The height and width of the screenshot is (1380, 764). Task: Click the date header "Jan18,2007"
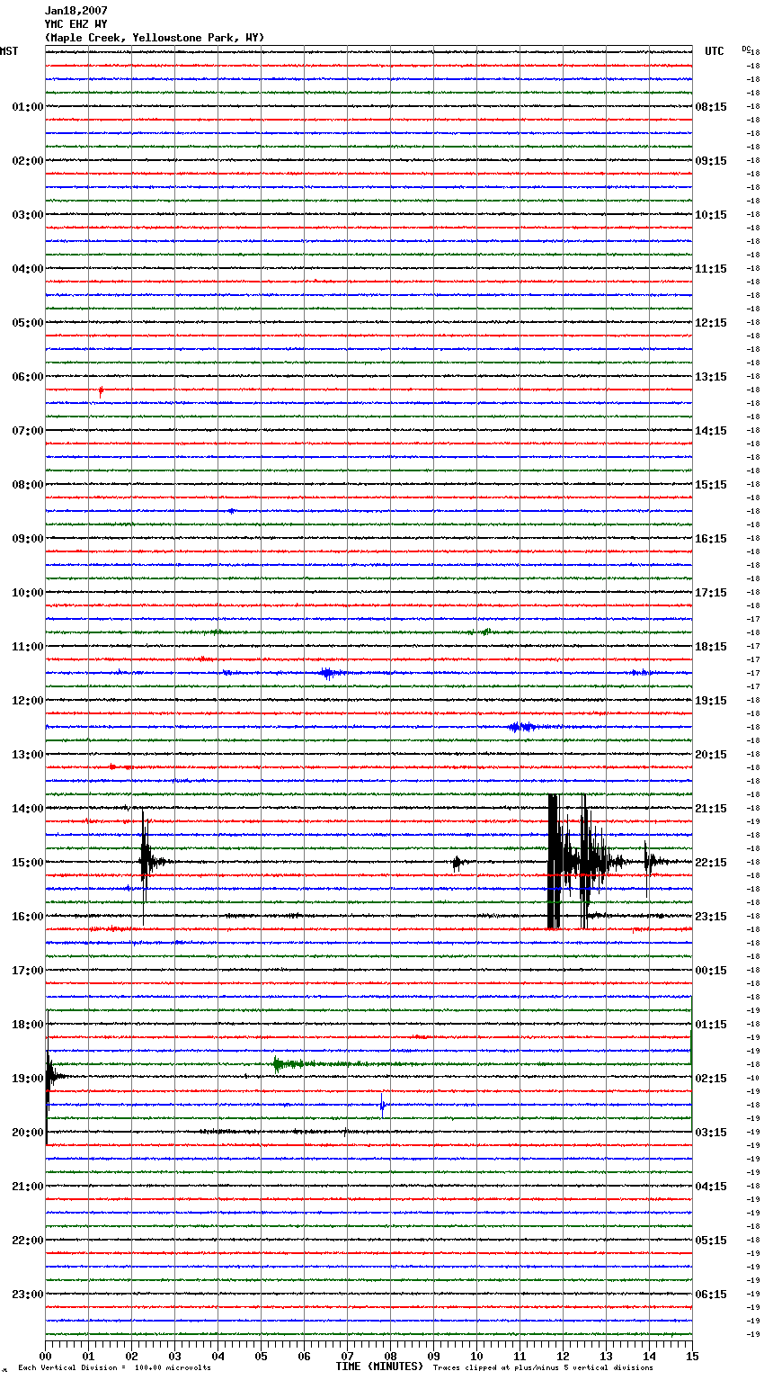pyautogui.click(x=76, y=11)
